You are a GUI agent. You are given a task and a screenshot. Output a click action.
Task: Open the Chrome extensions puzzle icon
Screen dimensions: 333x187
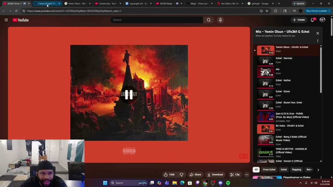click(x=276, y=11)
